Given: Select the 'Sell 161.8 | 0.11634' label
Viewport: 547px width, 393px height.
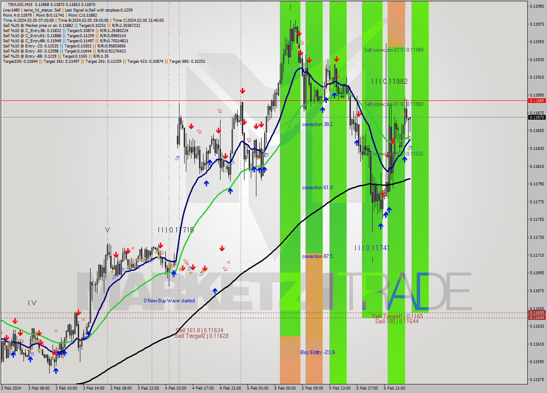Looking at the screenshot, I should click(x=199, y=330).
